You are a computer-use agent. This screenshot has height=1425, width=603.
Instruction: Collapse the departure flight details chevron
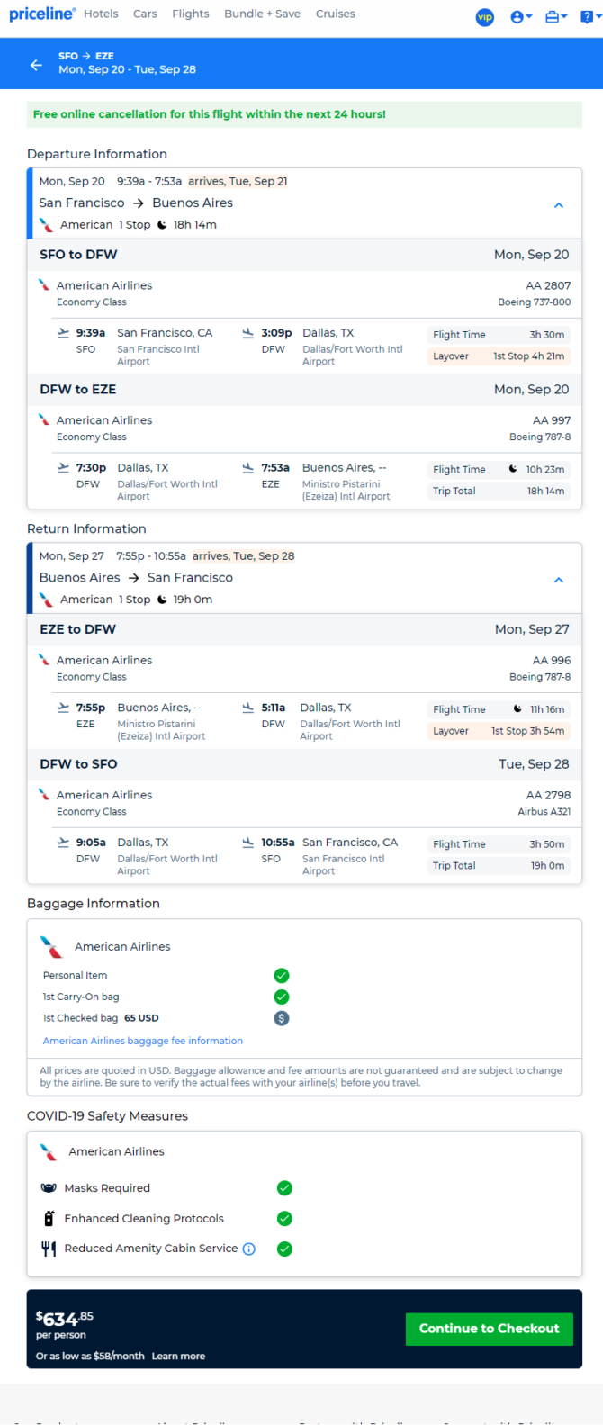click(x=559, y=205)
